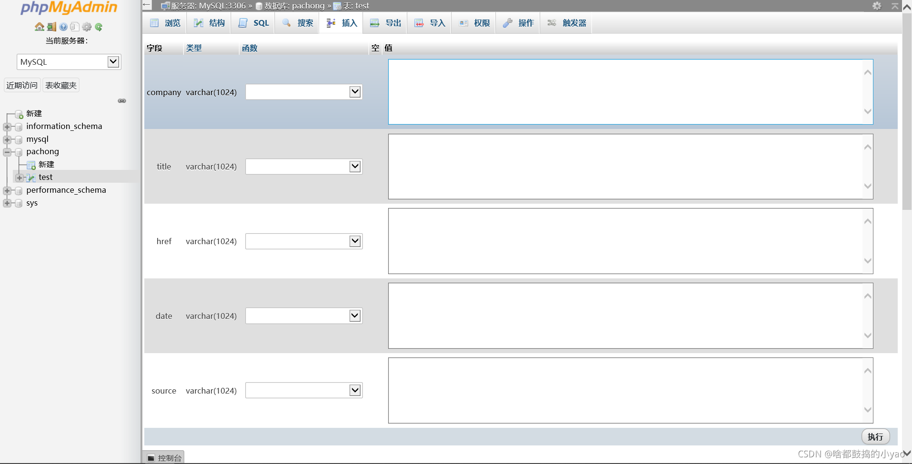The image size is (912, 464).
Task: Click the mysql database cylinder icon
Action: pos(19,140)
